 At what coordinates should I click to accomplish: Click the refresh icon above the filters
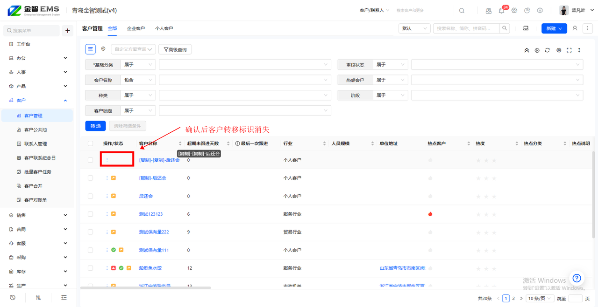(547, 50)
